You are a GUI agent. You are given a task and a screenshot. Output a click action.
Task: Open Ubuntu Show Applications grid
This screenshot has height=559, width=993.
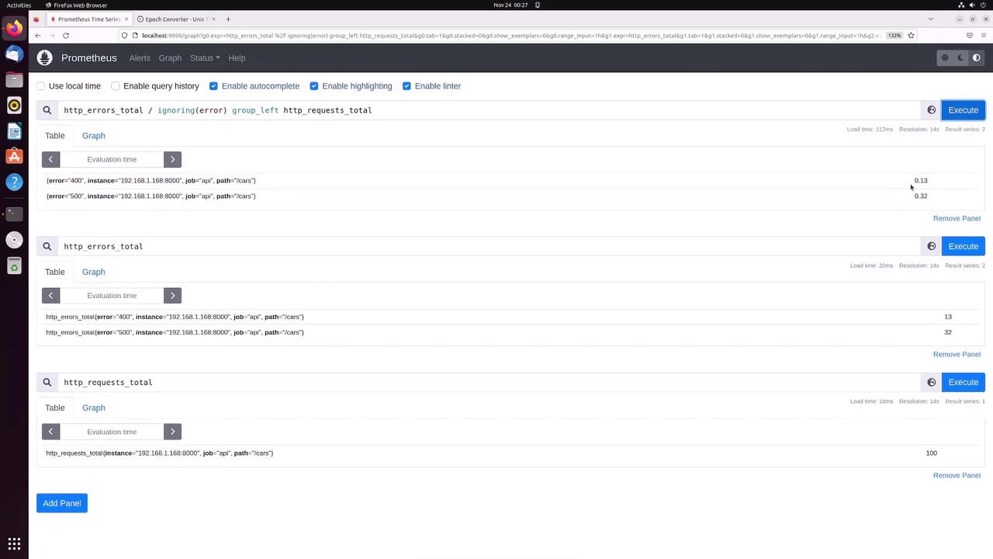(x=14, y=544)
